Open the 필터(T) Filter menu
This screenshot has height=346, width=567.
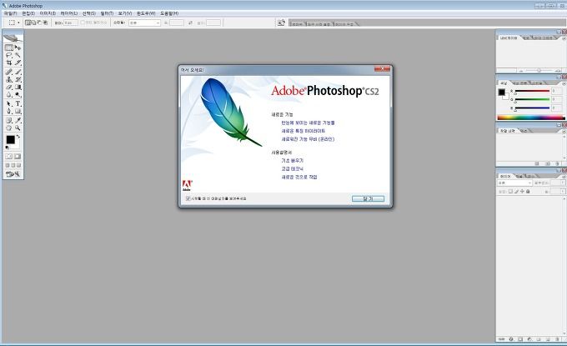click(x=107, y=13)
